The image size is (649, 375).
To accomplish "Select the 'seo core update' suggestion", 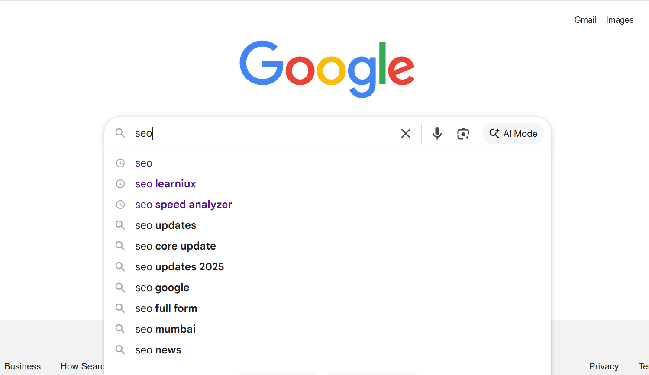I will [x=175, y=246].
